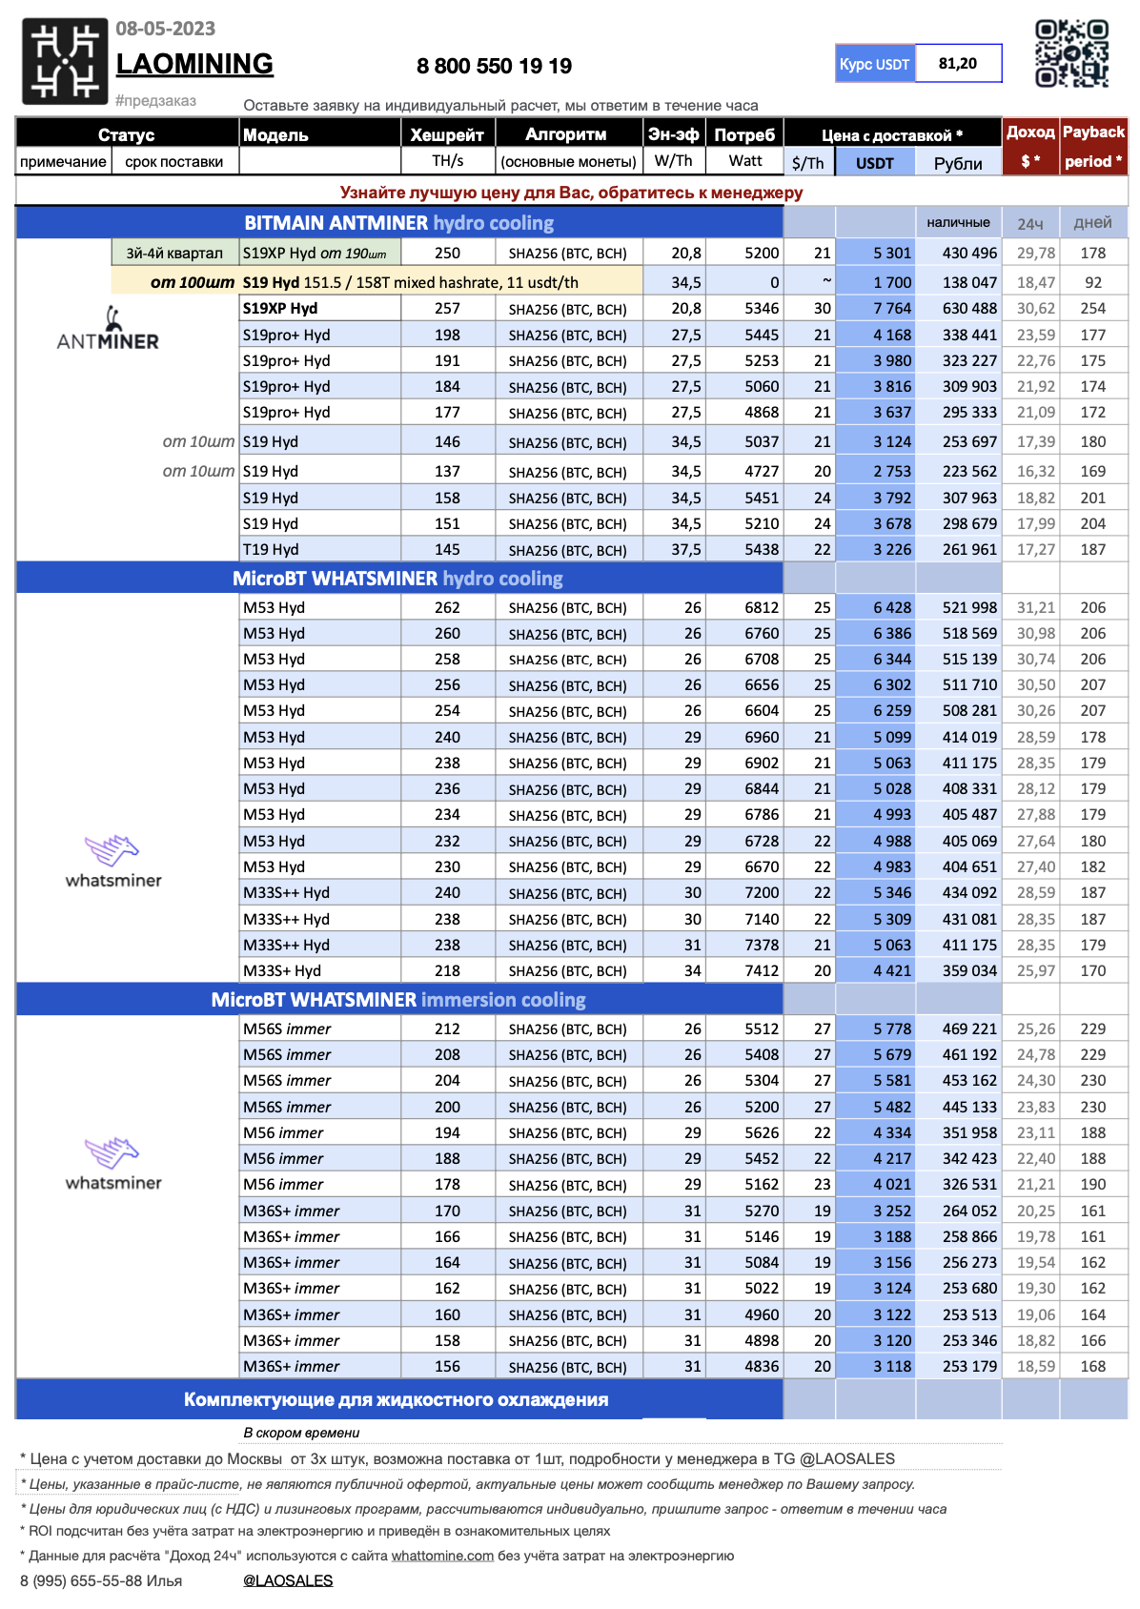Select the Хешрейт column header
This screenshot has height=1609, width=1140.
click(x=447, y=134)
